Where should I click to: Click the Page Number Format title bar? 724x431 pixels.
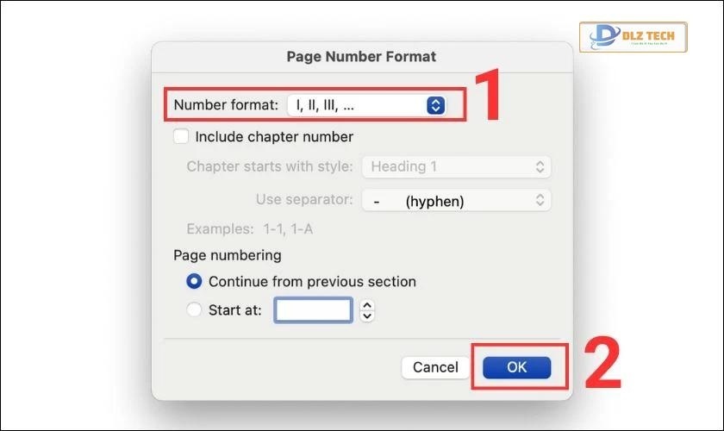(x=361, y=57)
